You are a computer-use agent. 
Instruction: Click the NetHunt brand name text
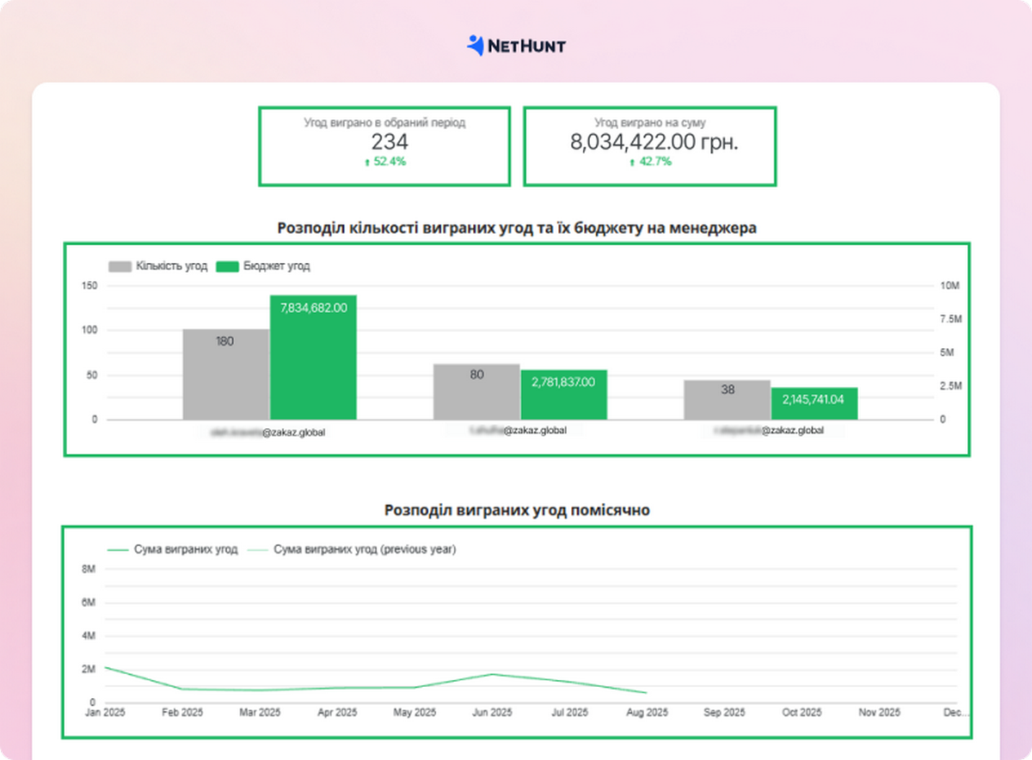point(526,46)
